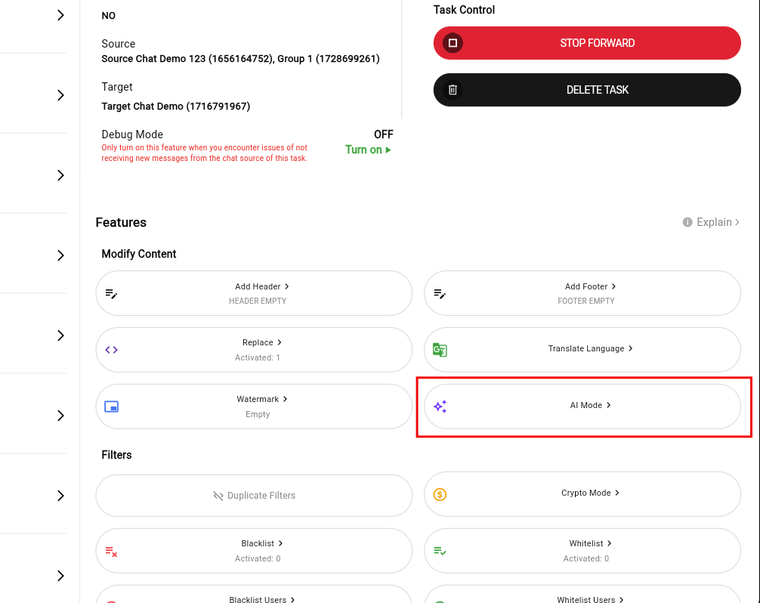
Task: Click the Watermark picture icon
Action: pos(112,407)
